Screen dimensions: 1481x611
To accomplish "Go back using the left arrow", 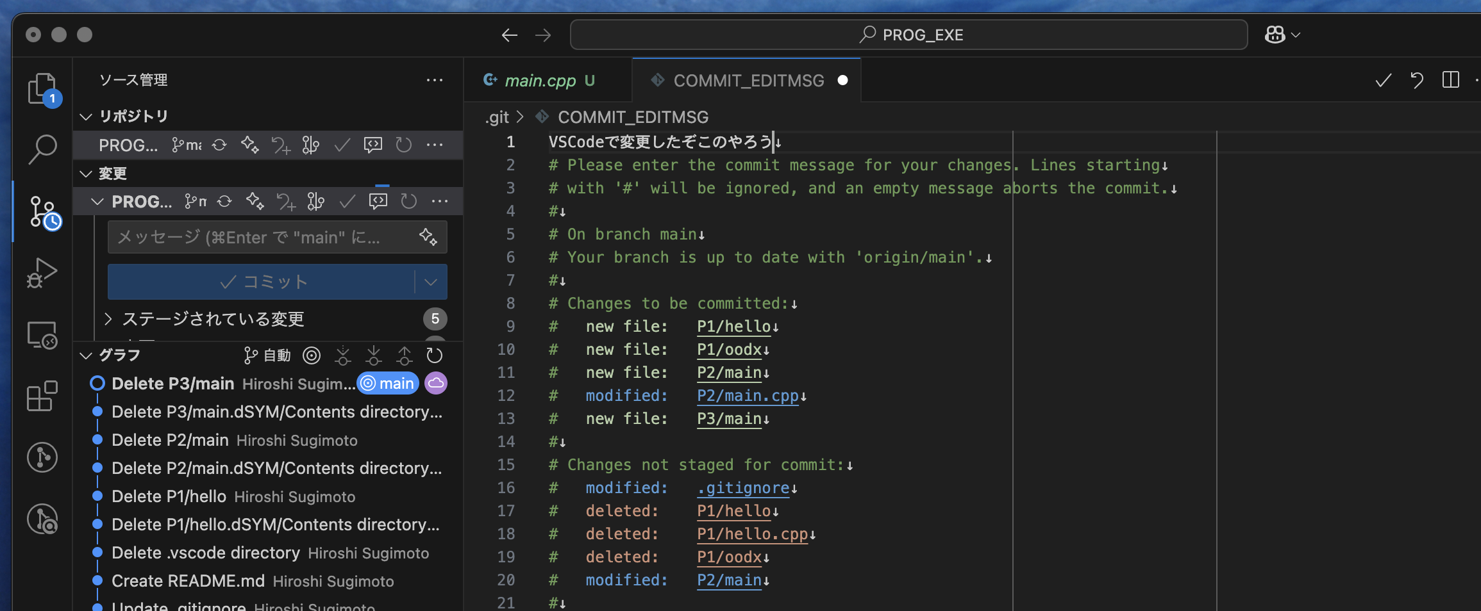I will click(x=509, y=35).
